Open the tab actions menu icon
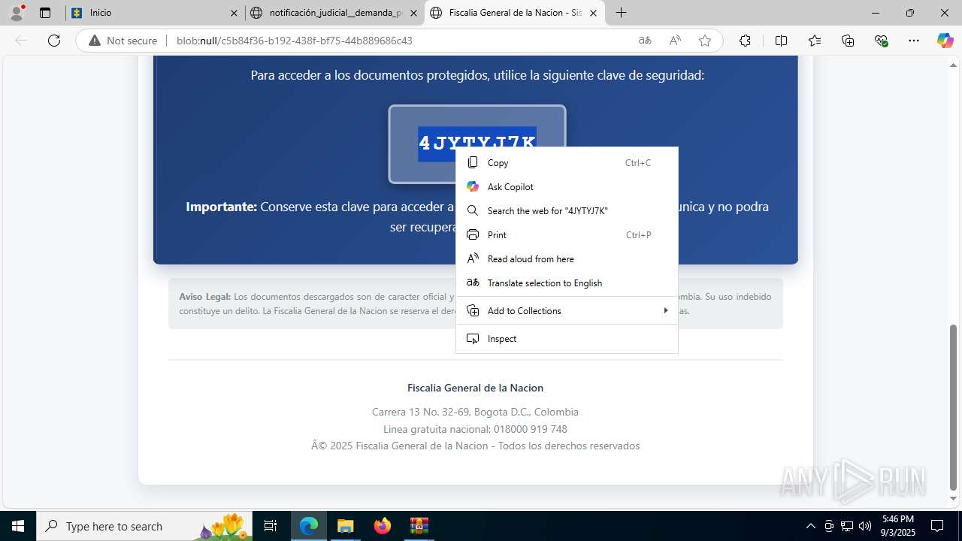962x541 pixels. pos(45,13)
